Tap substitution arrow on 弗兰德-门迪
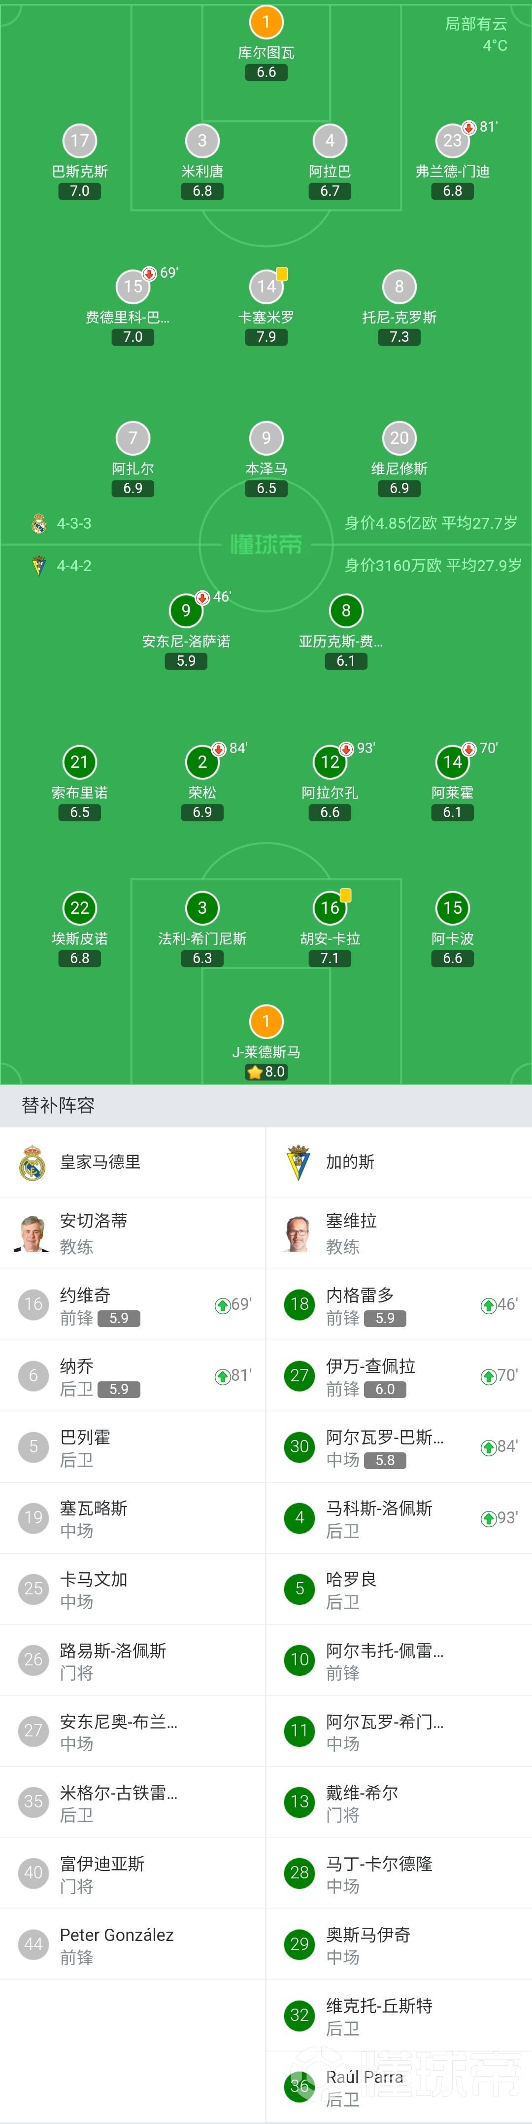The height and width of the screenshot is (2124, 532). [x=468, y=127]
